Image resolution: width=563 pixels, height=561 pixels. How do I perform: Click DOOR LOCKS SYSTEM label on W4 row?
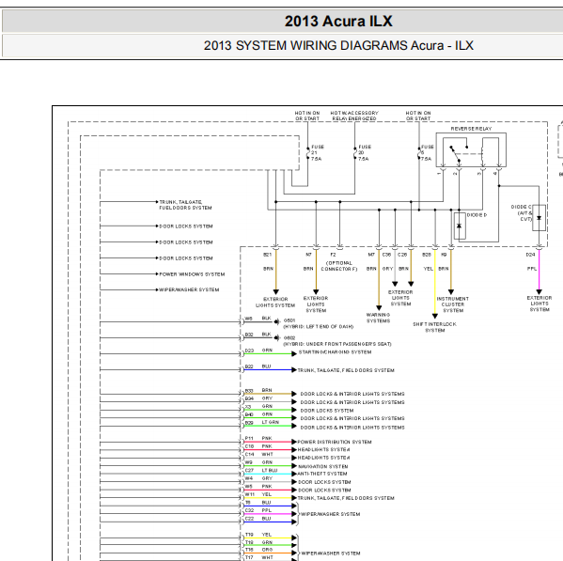pos(324,482)
